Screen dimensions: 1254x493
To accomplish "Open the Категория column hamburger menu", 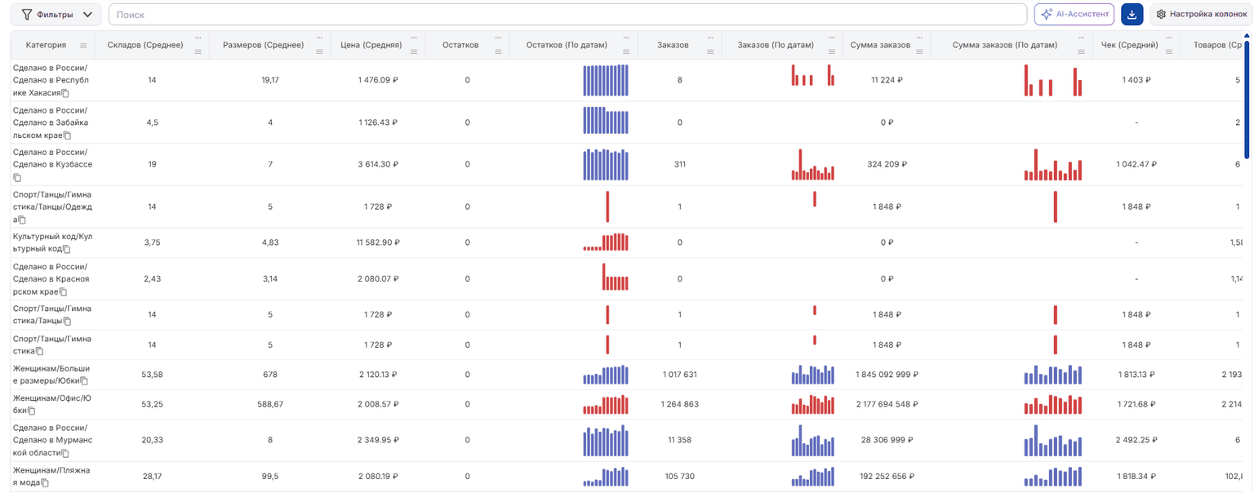I will (83, 46).
